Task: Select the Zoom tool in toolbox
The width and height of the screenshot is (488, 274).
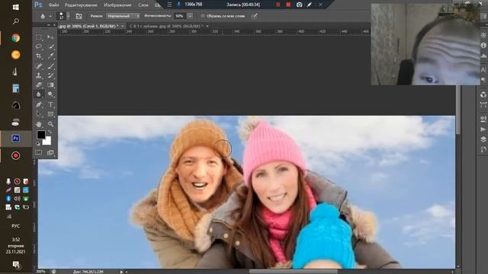Action: click(50, 124)
